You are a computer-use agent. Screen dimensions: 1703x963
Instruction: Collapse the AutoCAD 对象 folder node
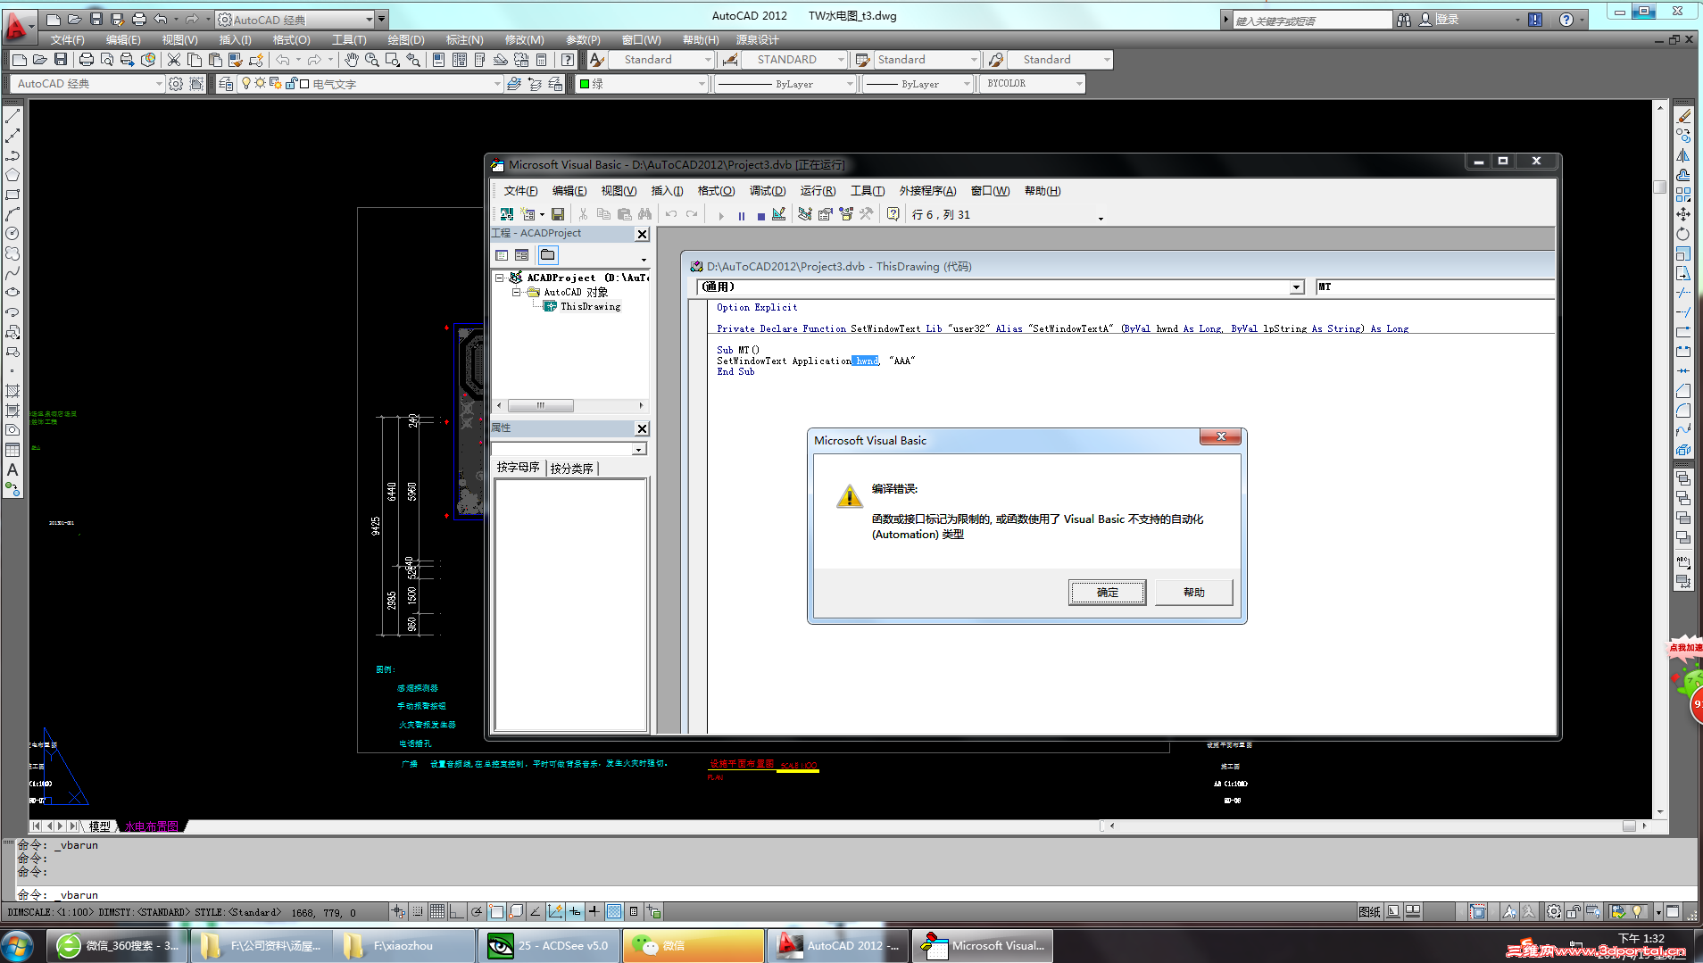(516, 292)
